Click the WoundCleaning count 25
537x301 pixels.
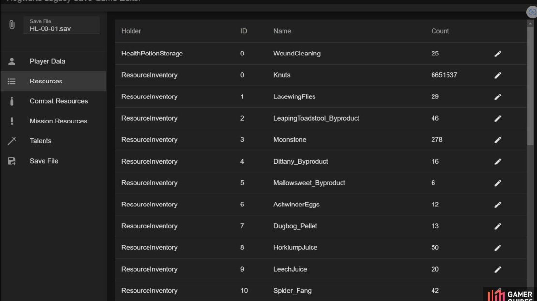coord(435,53)
